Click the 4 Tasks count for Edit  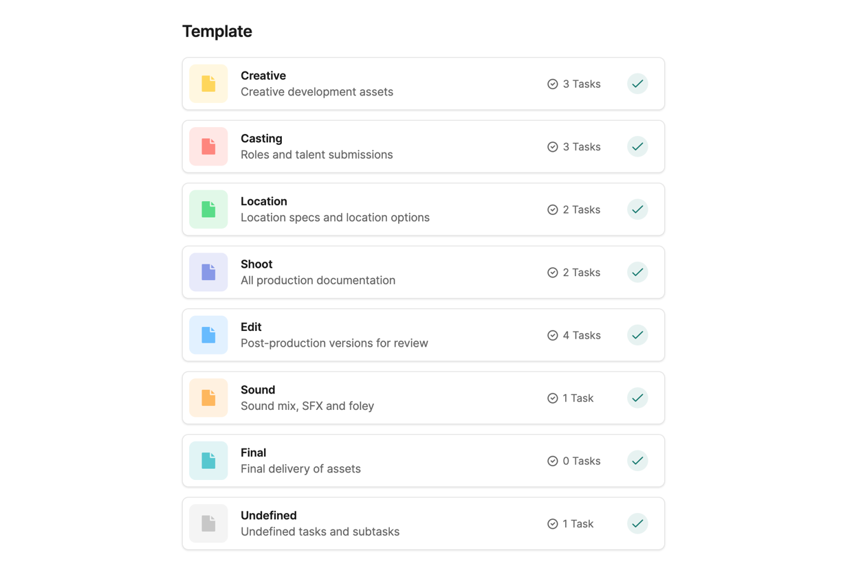574,335
